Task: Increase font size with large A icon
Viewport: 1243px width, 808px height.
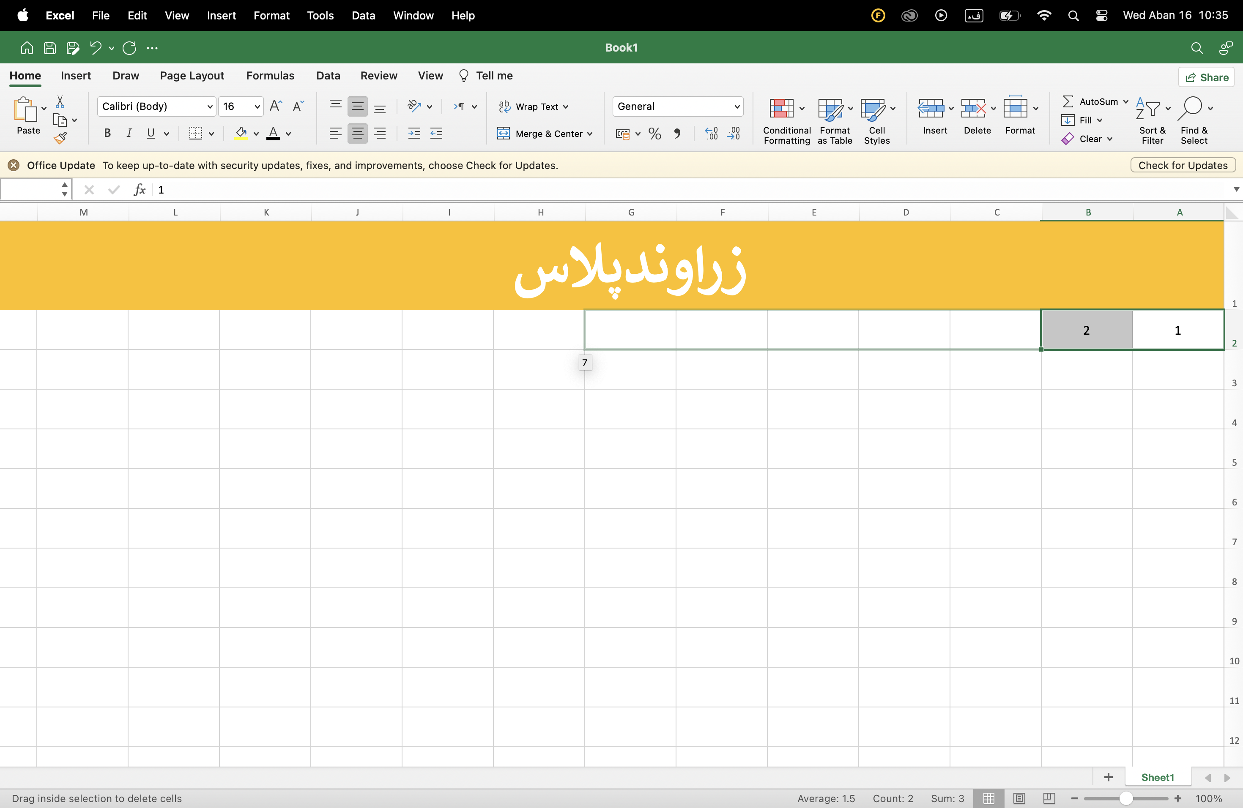Action: point(276,106)
